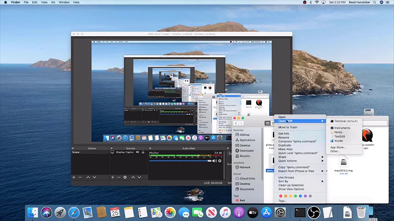The width and height of the screenshot is (394, 221).
Task: Open Documents in Finder sidebar
Action: [245, 189]
